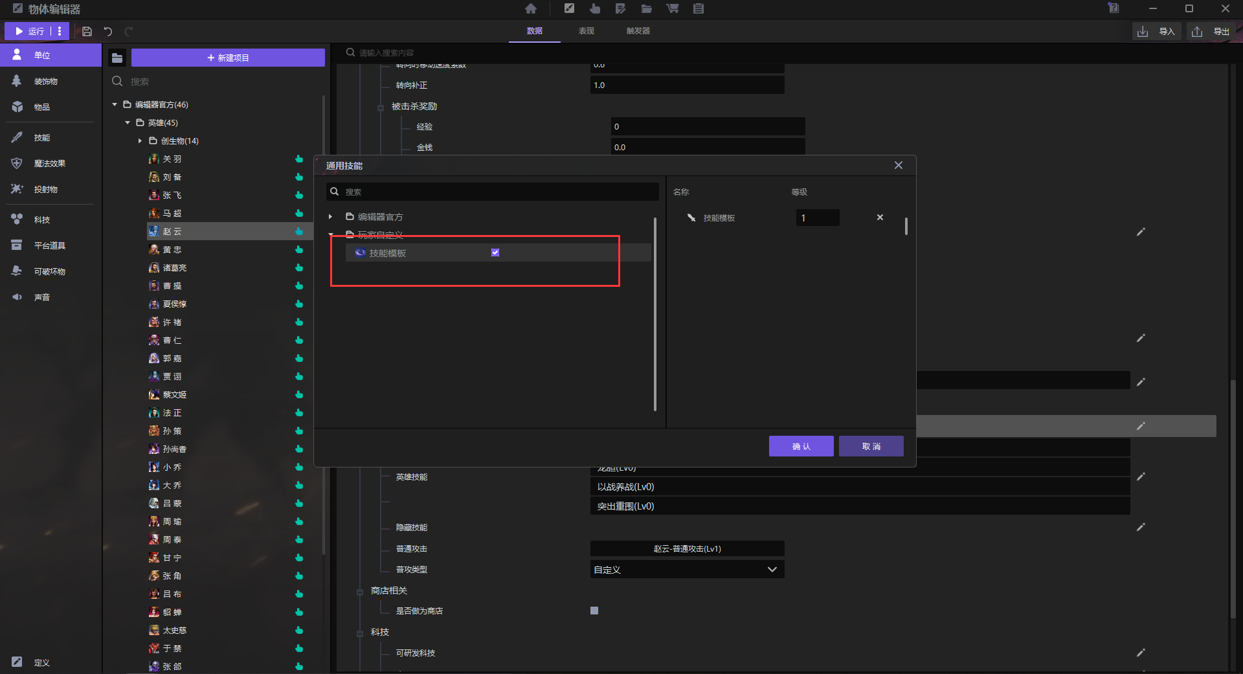Open run options menu beside 运行
Screen dimensions: 1243x674
point(60,31)
